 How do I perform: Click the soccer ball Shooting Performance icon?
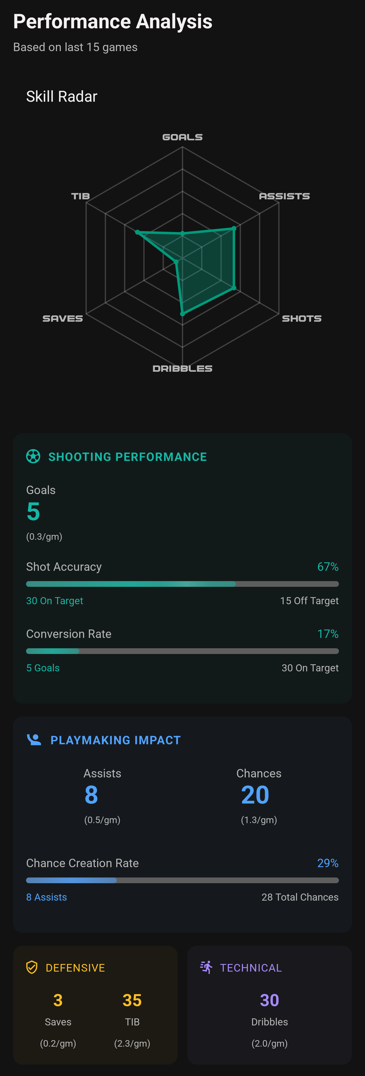click(33, 456)
